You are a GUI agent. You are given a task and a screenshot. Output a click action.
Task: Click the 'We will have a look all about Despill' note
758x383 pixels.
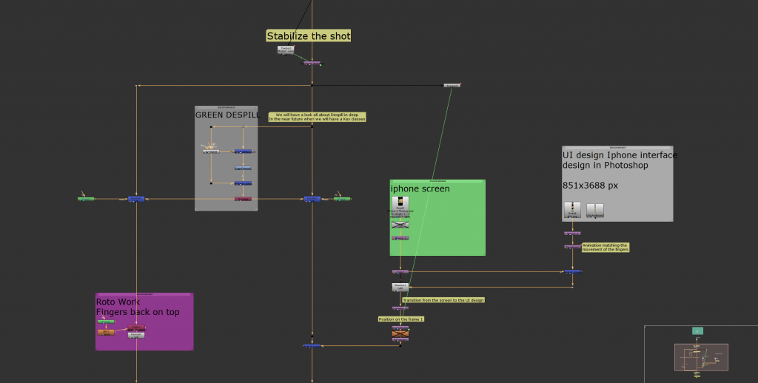[x=317, y=117]
